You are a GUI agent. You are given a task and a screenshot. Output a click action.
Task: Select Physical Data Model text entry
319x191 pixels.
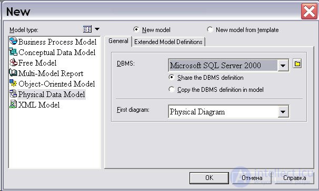point(52,94)
